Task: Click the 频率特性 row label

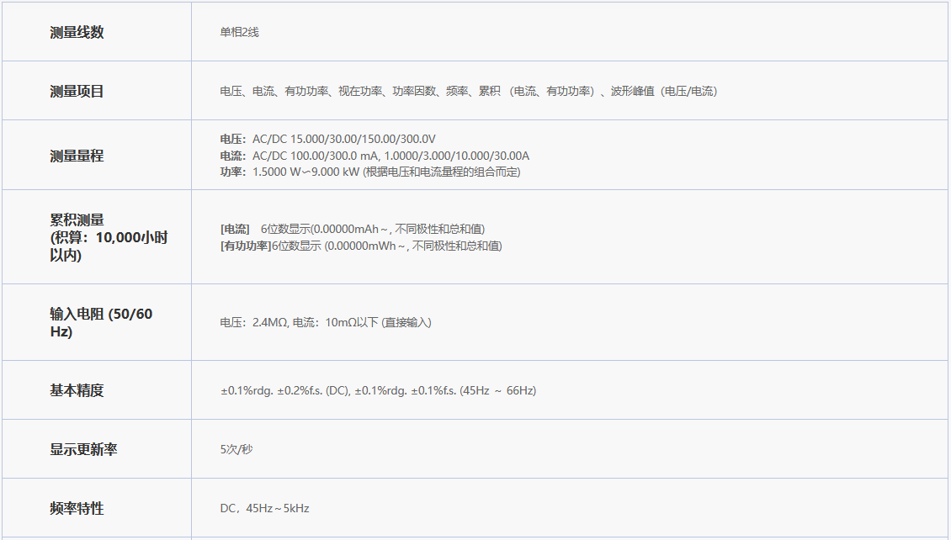Action: point(77,508)
